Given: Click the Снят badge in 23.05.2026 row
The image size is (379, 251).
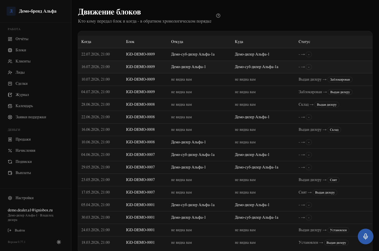Looking at the screenshot, I should coord(333,180).
